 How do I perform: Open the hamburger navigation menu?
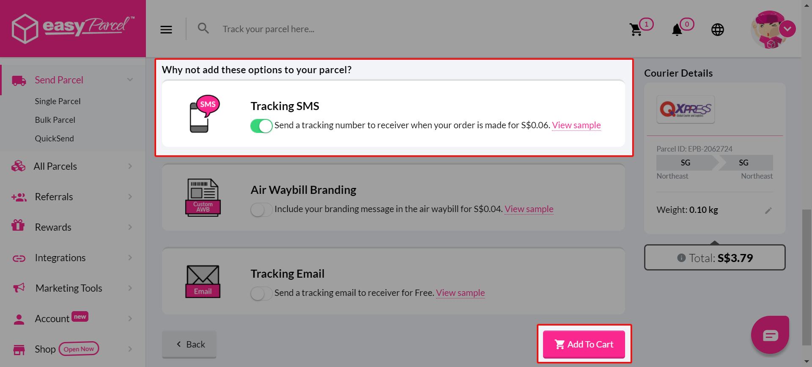(166, 29)
